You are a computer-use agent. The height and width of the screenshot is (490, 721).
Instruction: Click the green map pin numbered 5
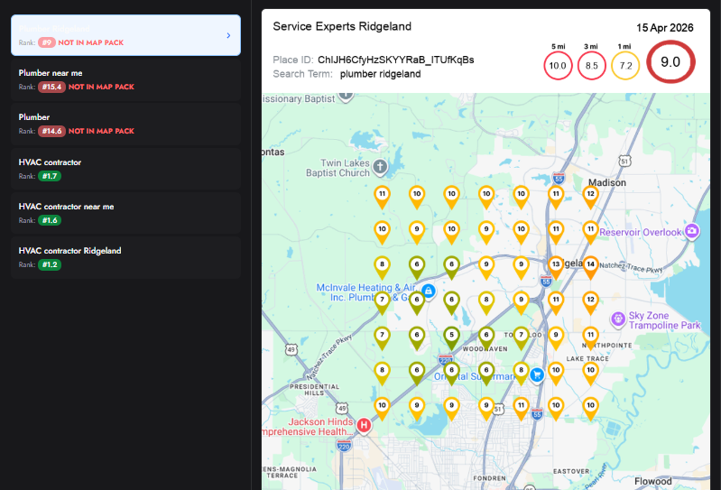click(451, 337)
